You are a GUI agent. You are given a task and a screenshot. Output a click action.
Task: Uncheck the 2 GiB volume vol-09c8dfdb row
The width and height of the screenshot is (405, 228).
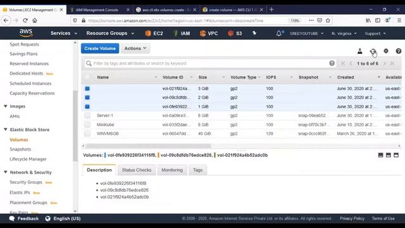87,98
